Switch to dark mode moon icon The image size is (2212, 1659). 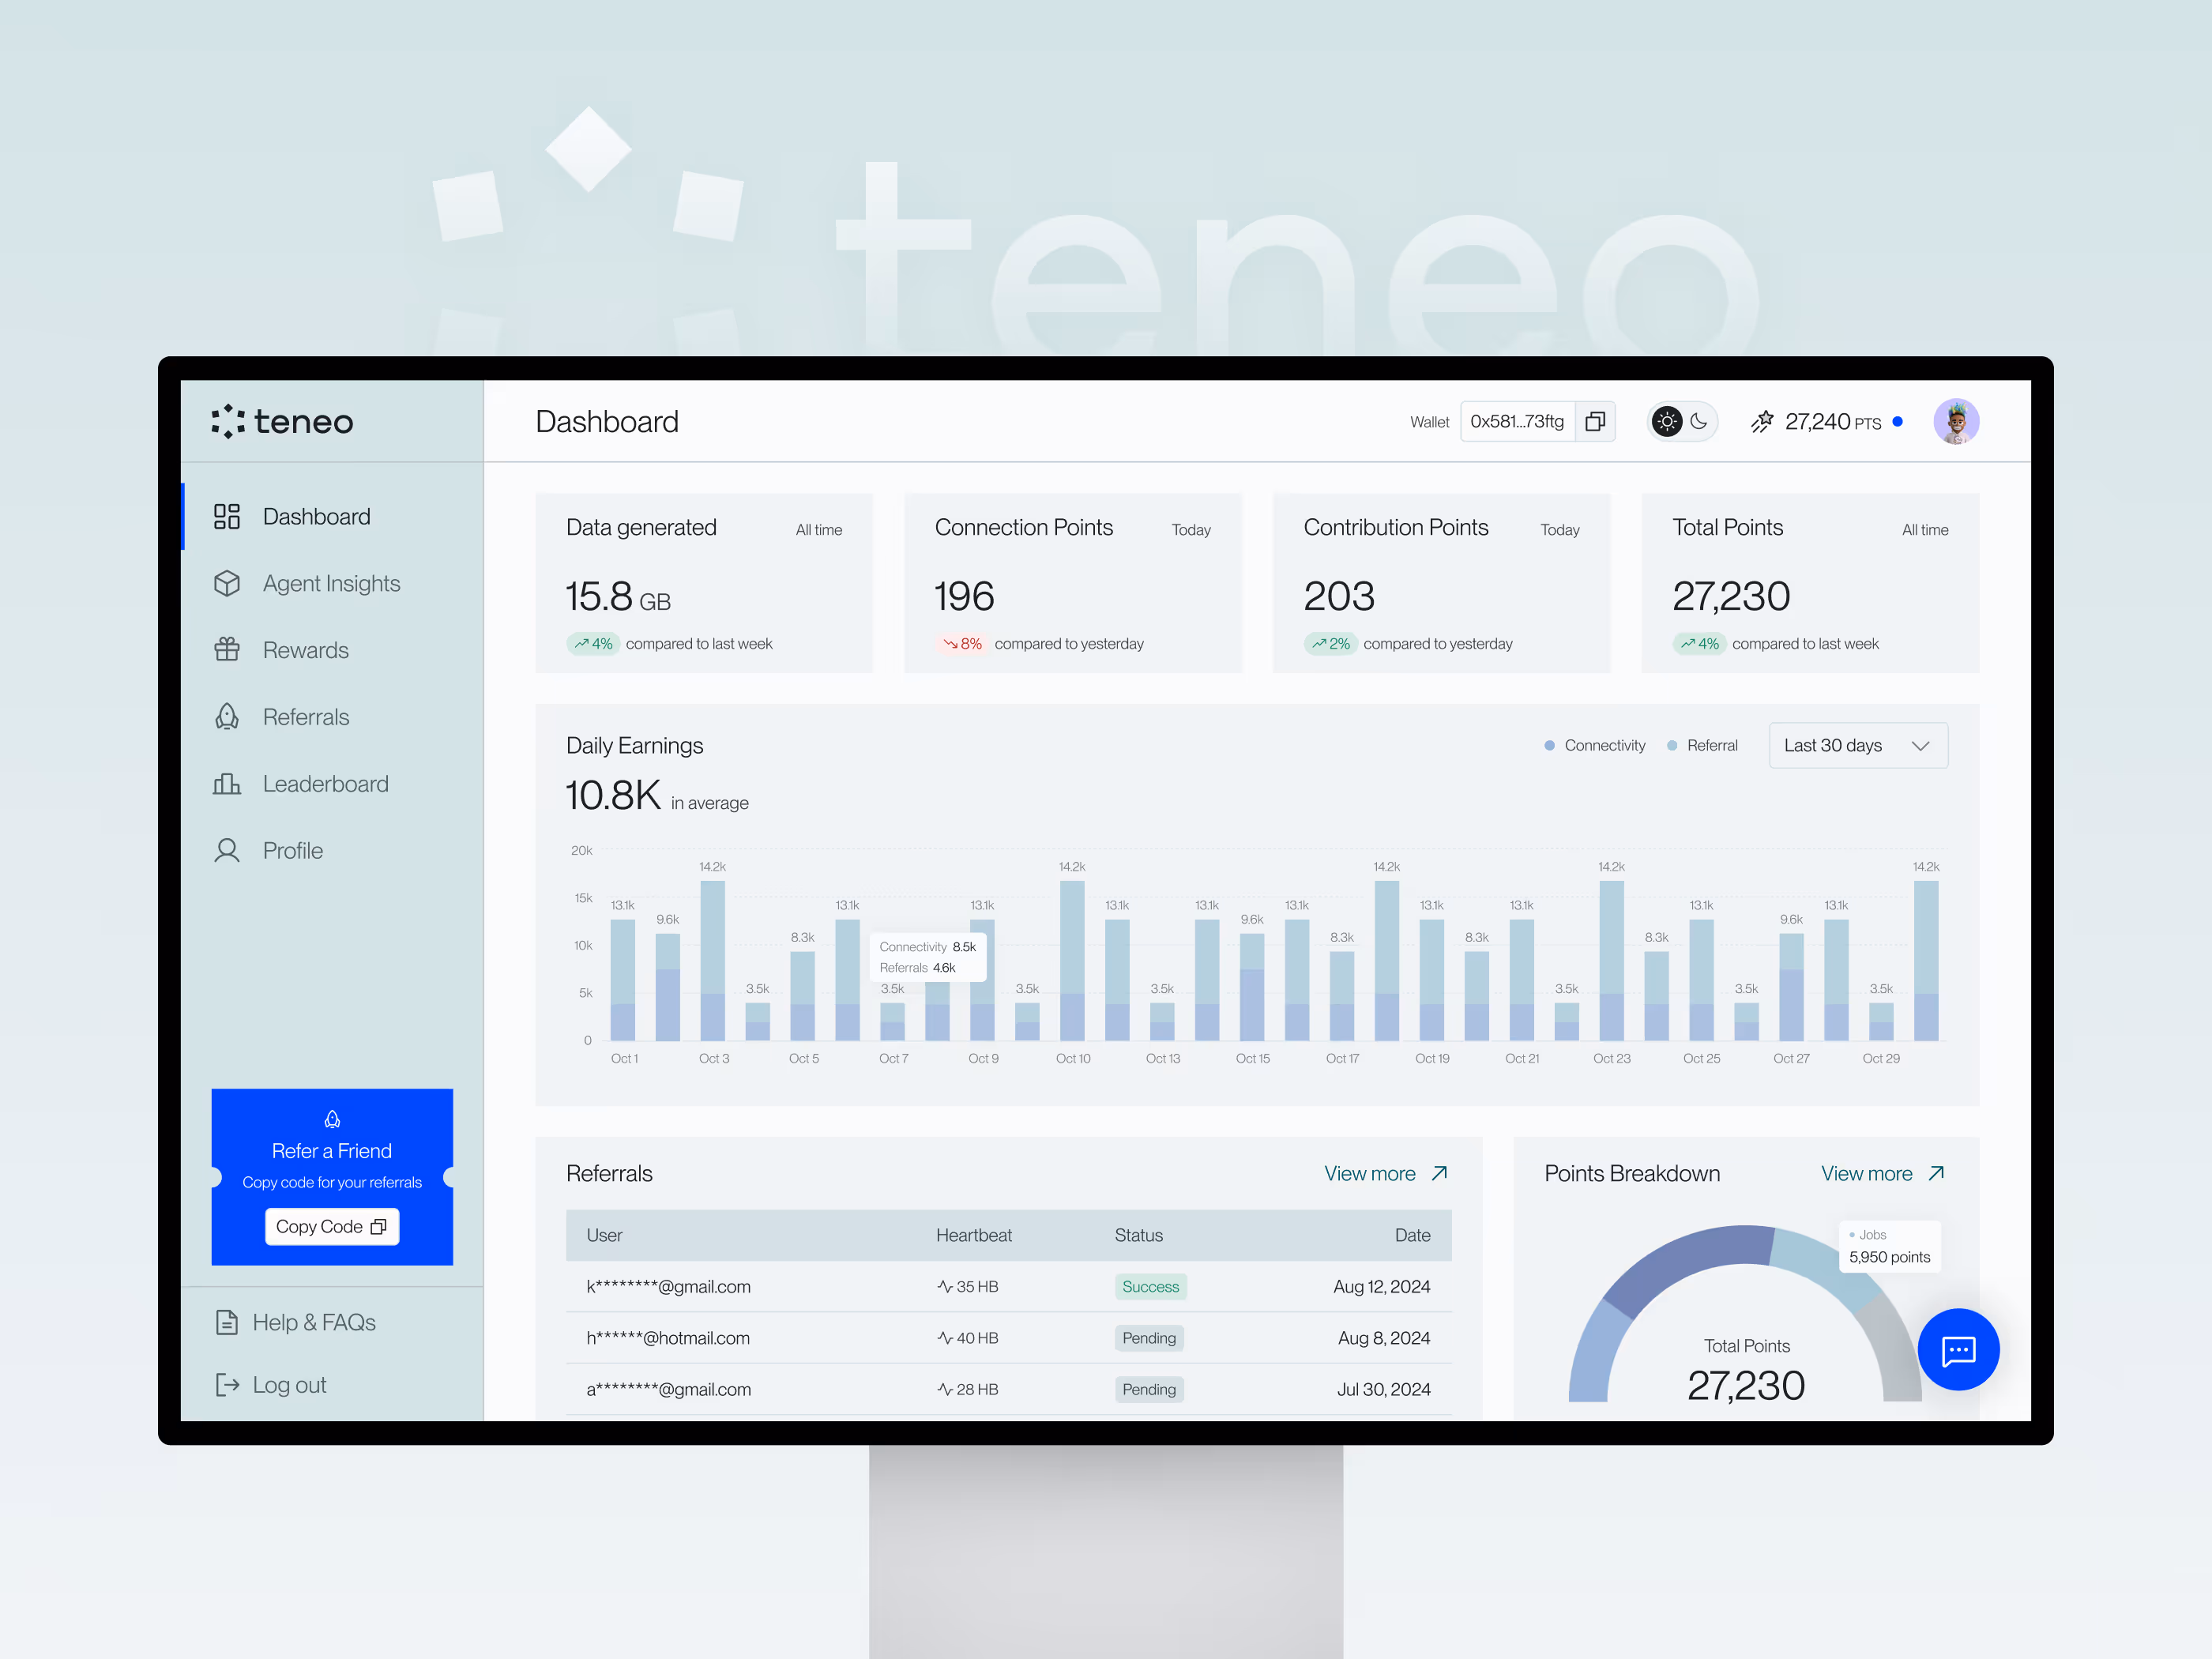click(1699, 421)
